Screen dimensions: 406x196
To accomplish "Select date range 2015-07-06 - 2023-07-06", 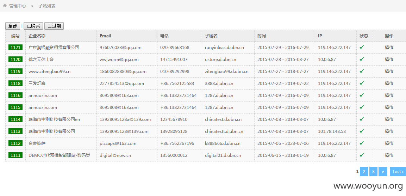I will [x=283, y=143].
